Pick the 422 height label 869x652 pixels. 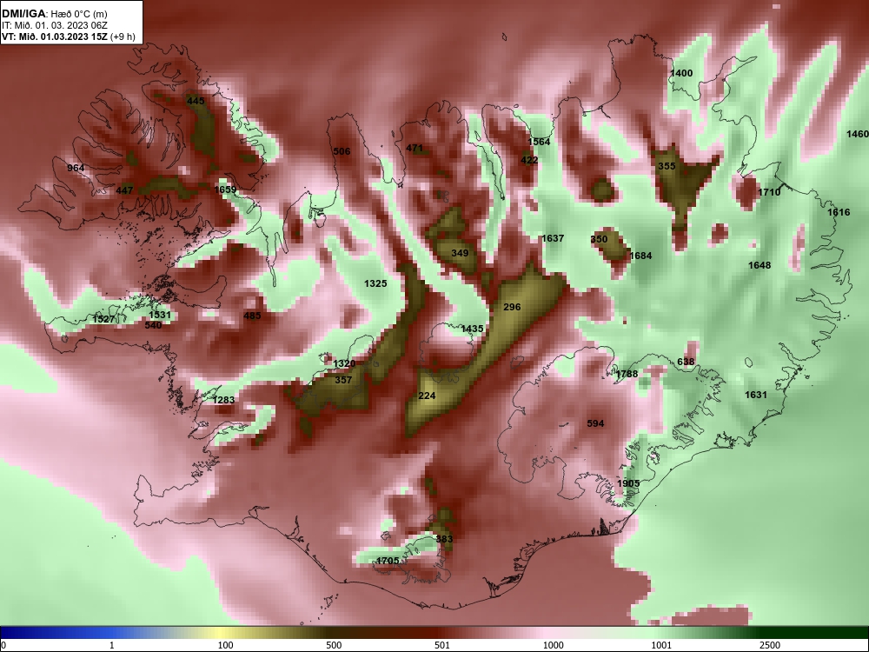click(529, 160)
